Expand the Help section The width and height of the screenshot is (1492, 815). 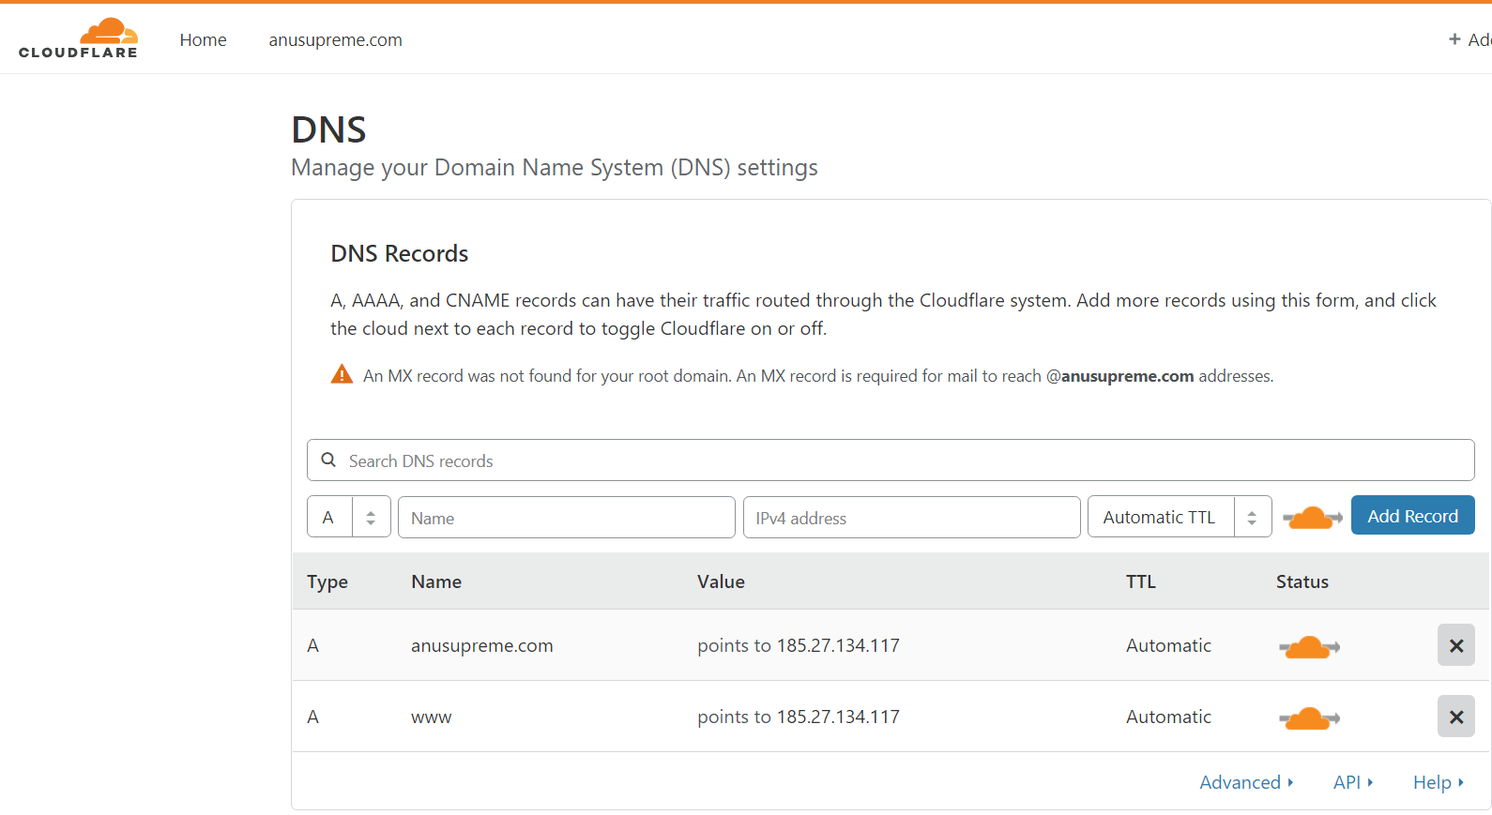coord(1438,782)
